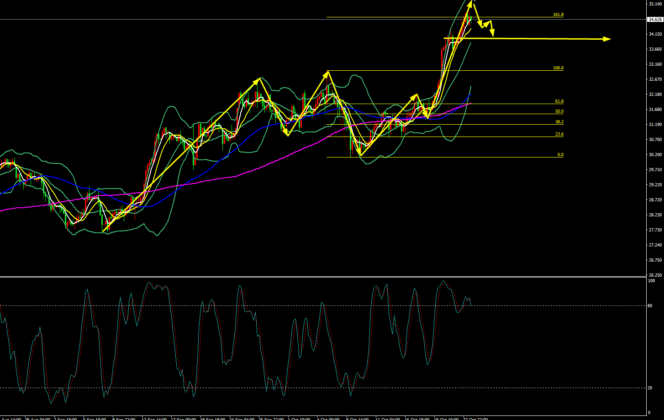Click the oscillator scale value 100
Viewport: 664px width, 420px height.
pos(651,281)
